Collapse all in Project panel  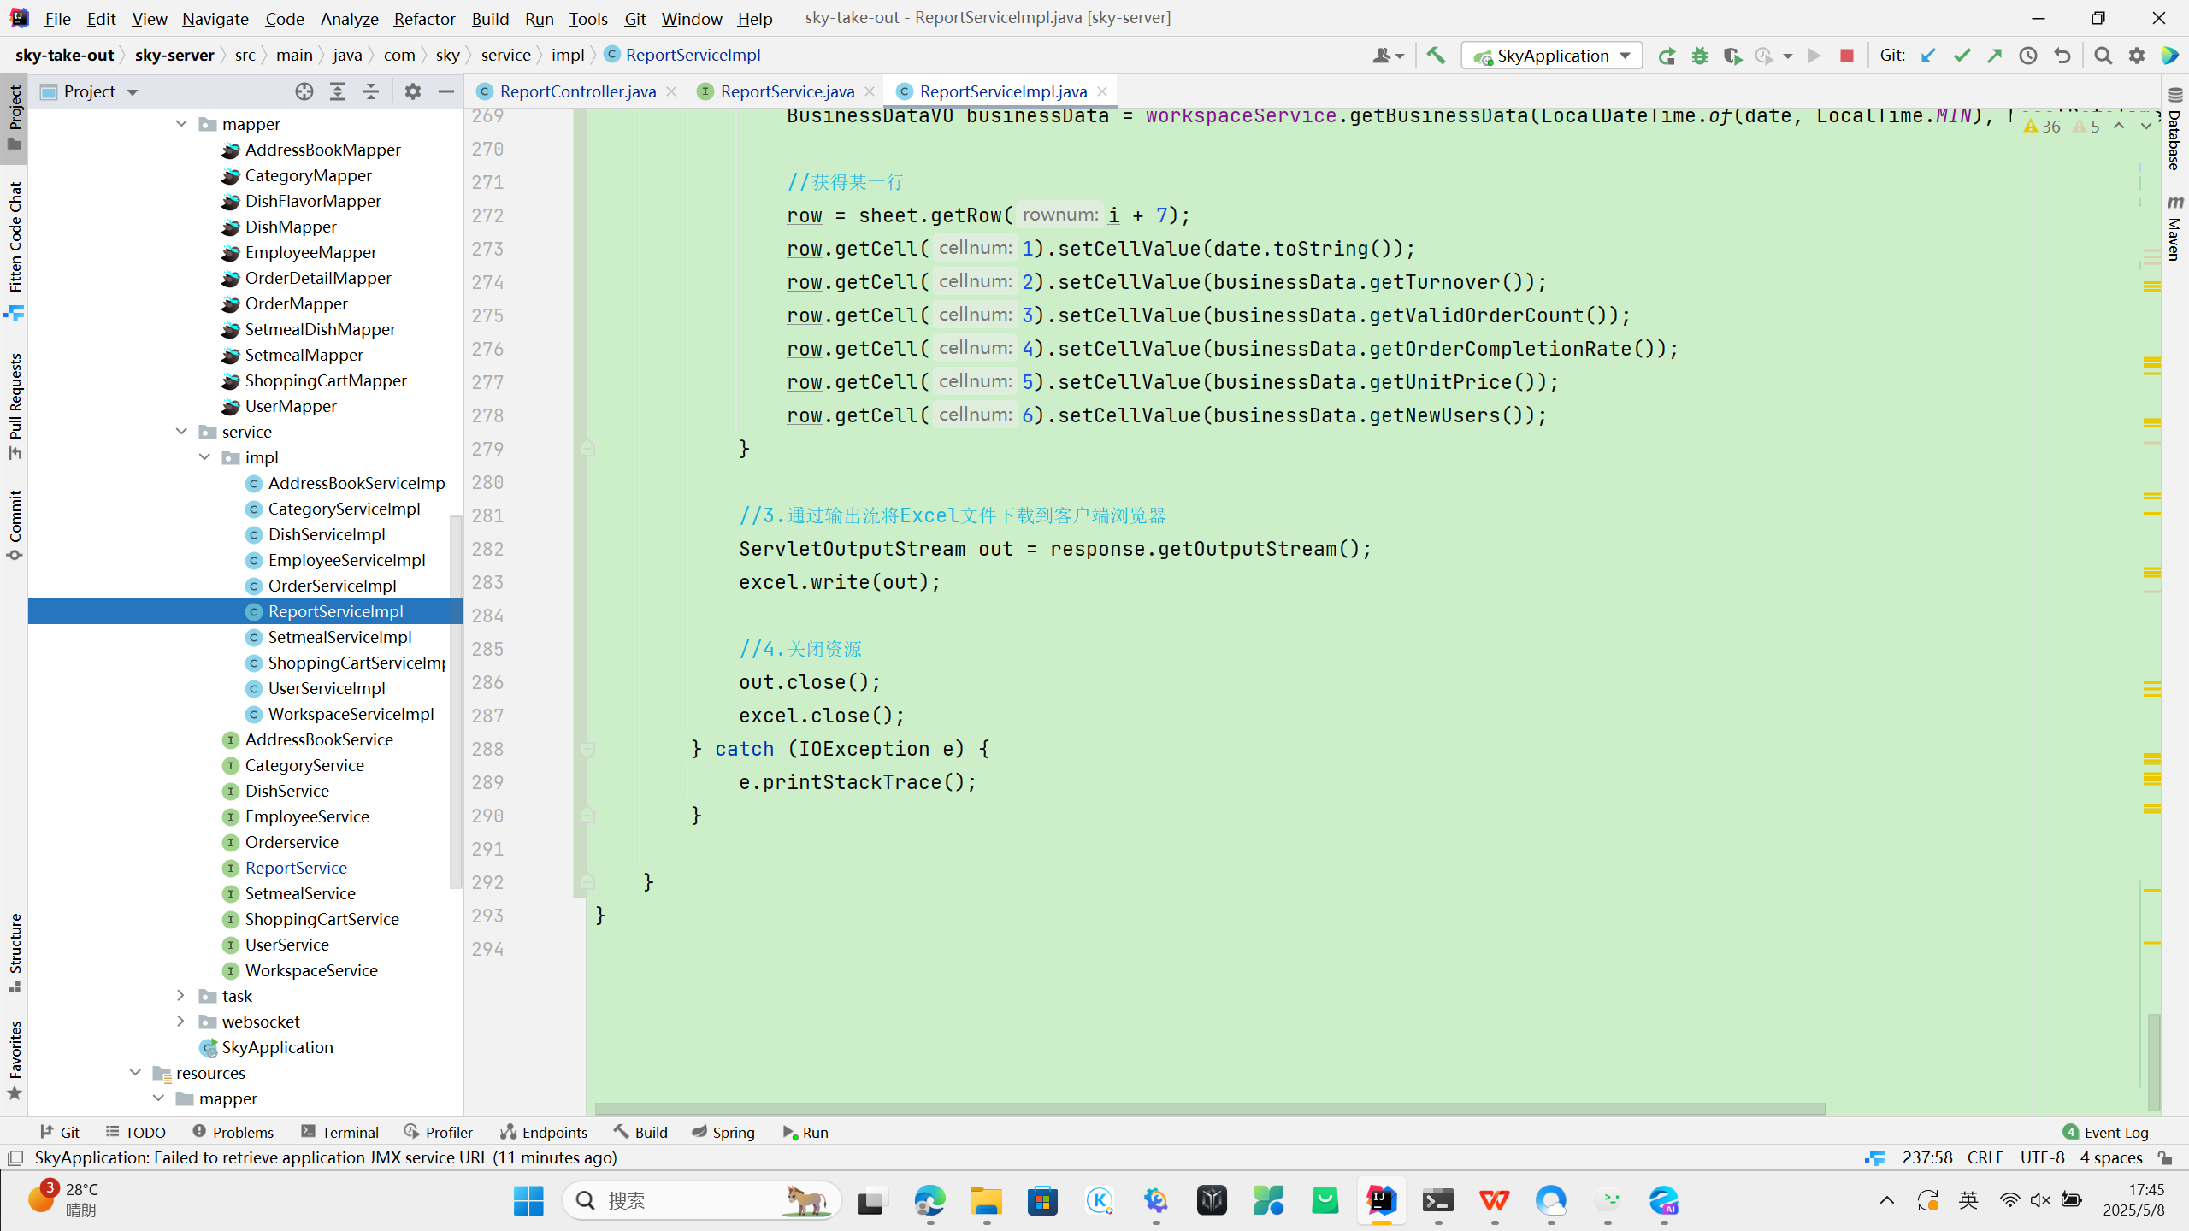click(371, 91)
